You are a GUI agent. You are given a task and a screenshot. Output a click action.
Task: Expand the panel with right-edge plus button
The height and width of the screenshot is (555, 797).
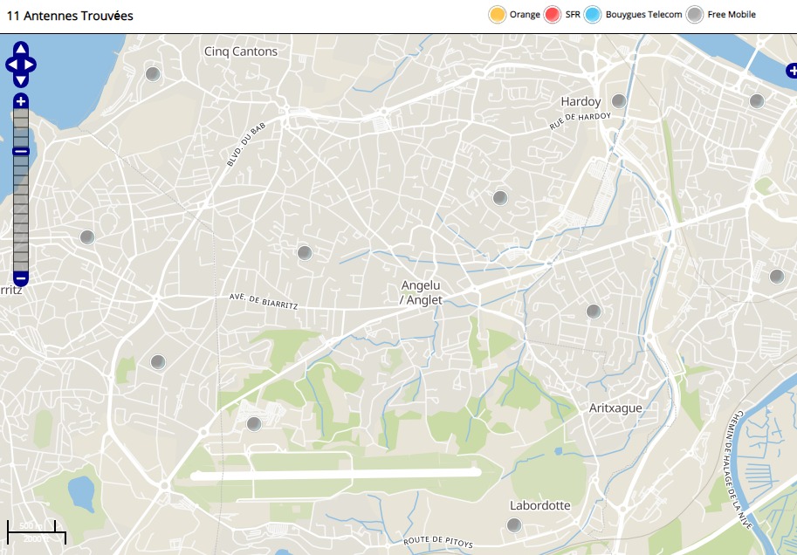(x=791, y=72)
